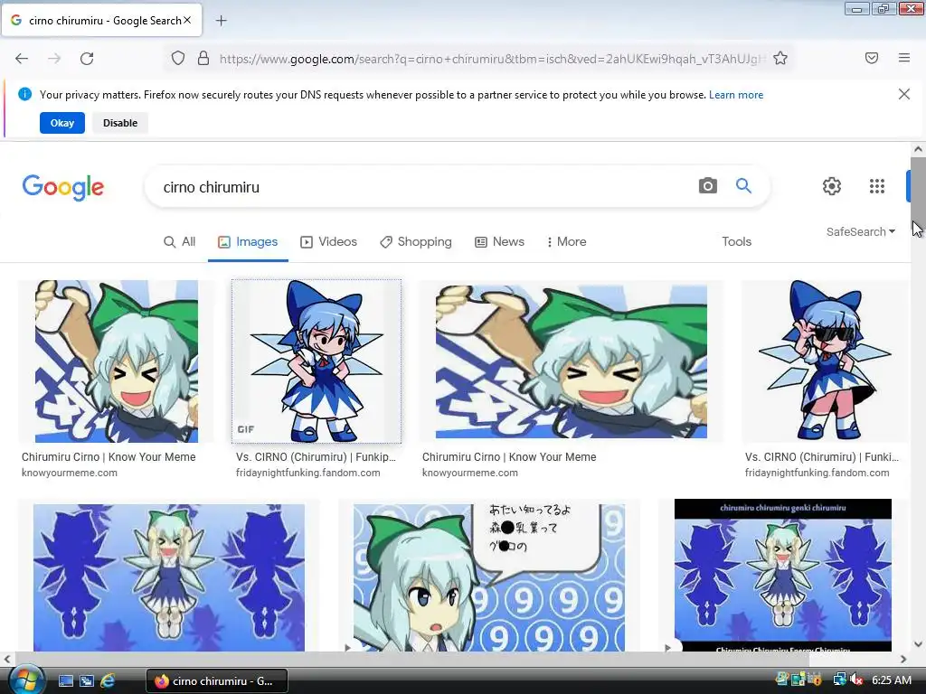The width and height of the screenshot is (926, 694).
Task: Open Cirno speech bubble with nines thumbnail
Action: click(489, 577)
